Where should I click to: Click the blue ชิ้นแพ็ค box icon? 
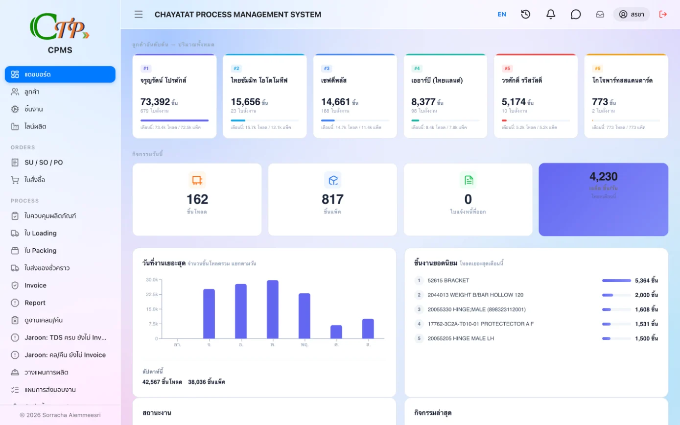(333, 180)
